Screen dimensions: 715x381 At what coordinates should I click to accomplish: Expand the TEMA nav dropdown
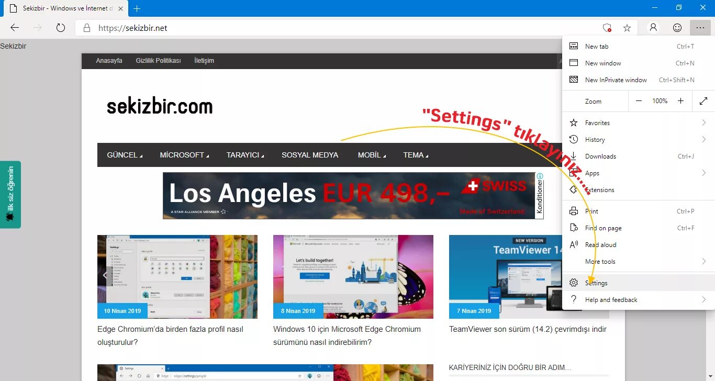416,155
